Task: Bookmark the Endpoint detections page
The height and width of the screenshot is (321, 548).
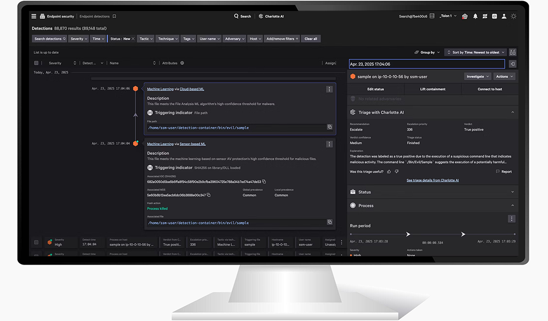Action: click(x=114, y=16)
